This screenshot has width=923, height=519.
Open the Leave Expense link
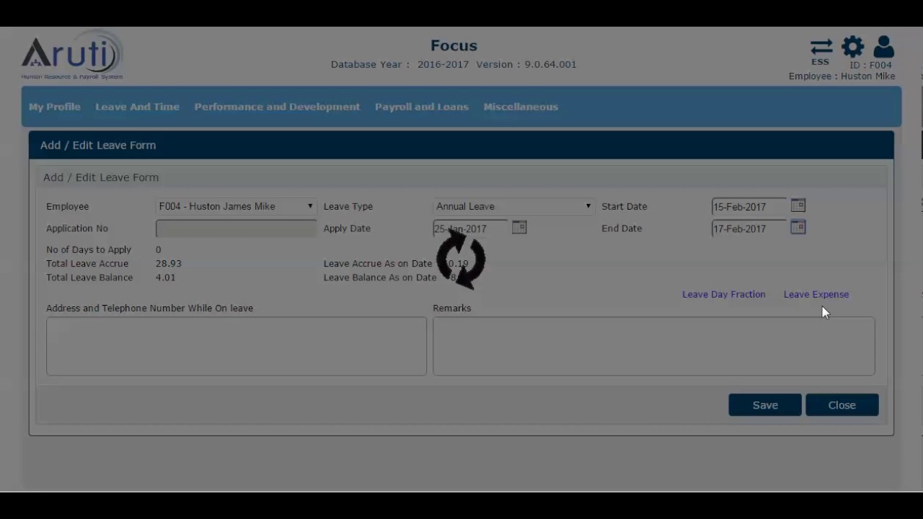click(x=816, y=294)
